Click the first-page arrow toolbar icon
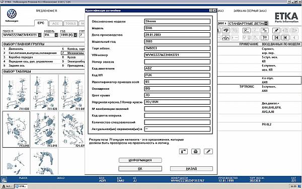This screenshot has width=302, height=189. [x=276, y=37]
